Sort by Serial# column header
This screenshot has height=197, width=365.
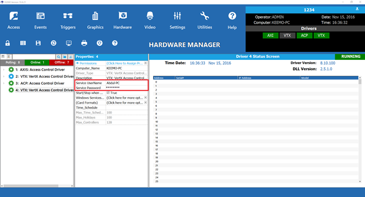point(206,78)
